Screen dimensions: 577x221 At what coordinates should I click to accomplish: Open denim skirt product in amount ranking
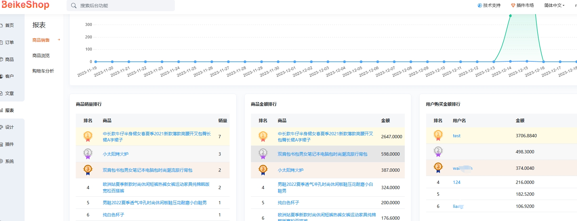[x=325, y=137]
